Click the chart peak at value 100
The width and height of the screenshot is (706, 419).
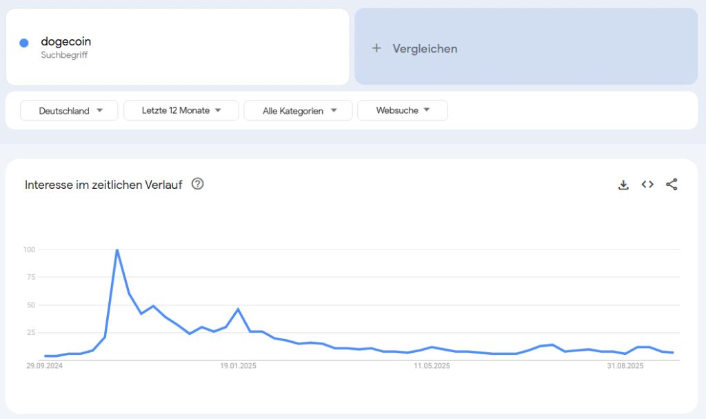[x=117, y=250]
